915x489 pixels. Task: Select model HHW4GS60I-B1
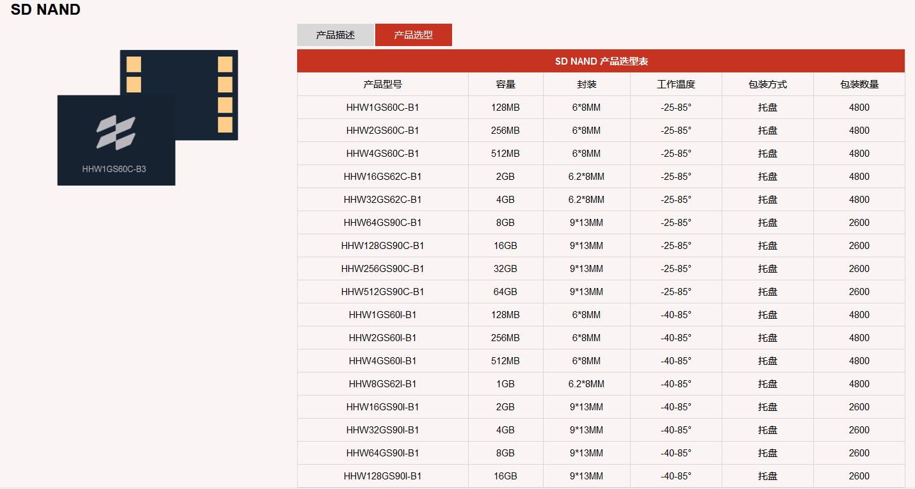tap(383, 361)
